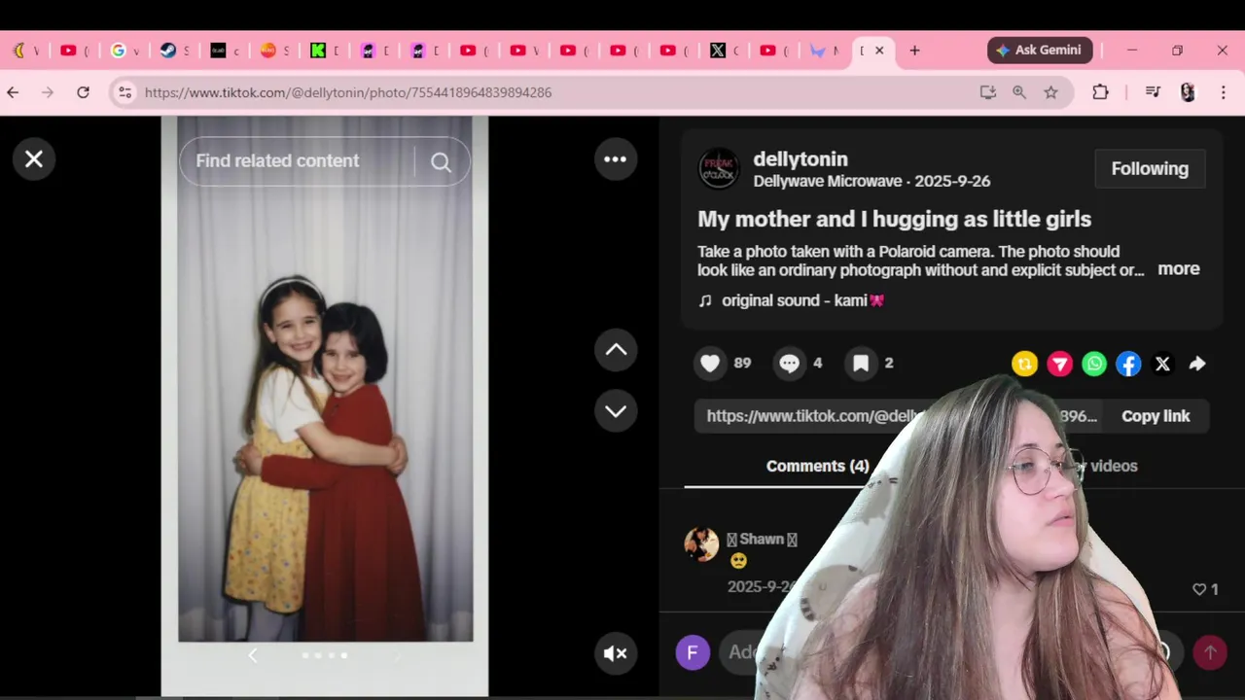This screenshot has height=700, width=1245.
Task: Open the zoom magnifier in address bar
Action: tap(1019, 92)
